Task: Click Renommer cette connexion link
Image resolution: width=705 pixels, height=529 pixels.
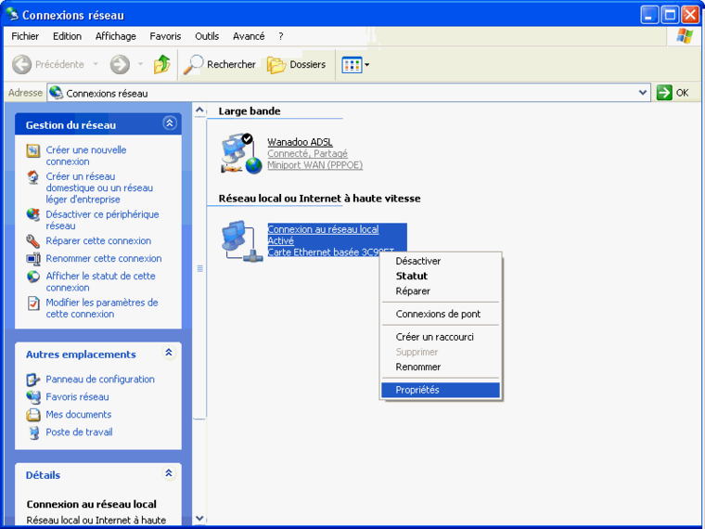Action: (104, 259)
